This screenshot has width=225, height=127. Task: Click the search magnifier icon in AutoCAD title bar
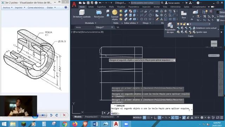162,3
